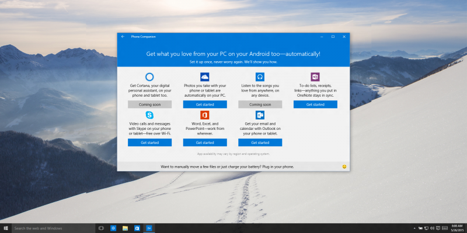Get started with Skype video calls

(x=149, y=142)
